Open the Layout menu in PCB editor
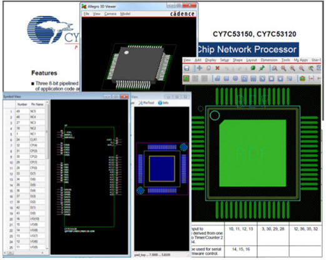 click(x=252, y=60)
